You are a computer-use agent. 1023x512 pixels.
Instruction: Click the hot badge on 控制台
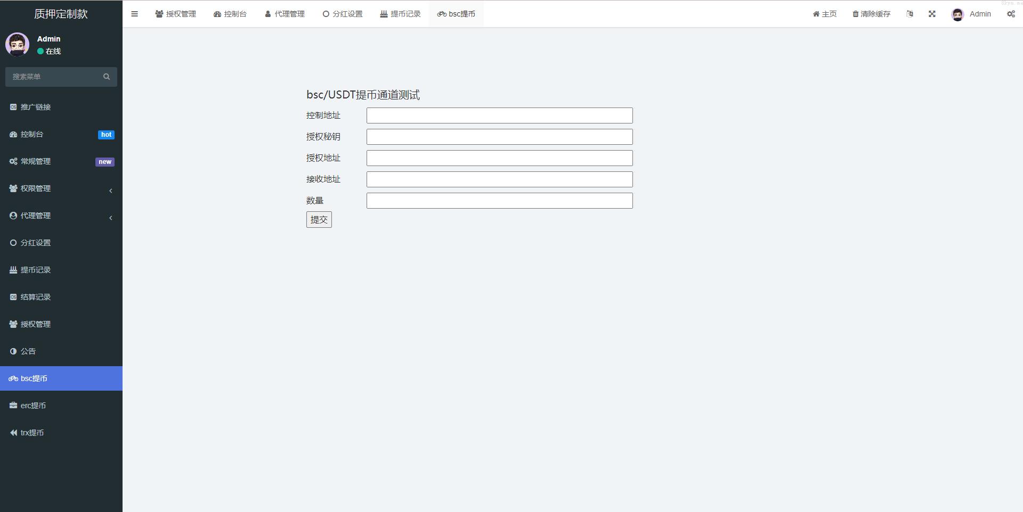pos(106,135)
